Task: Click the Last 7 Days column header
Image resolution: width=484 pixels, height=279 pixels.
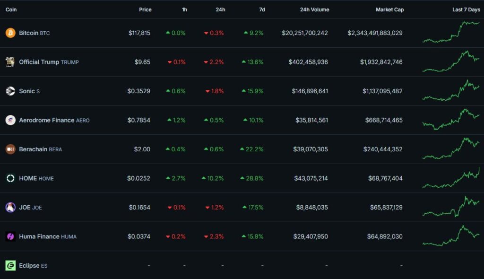Action: click(x=466, y=9)
